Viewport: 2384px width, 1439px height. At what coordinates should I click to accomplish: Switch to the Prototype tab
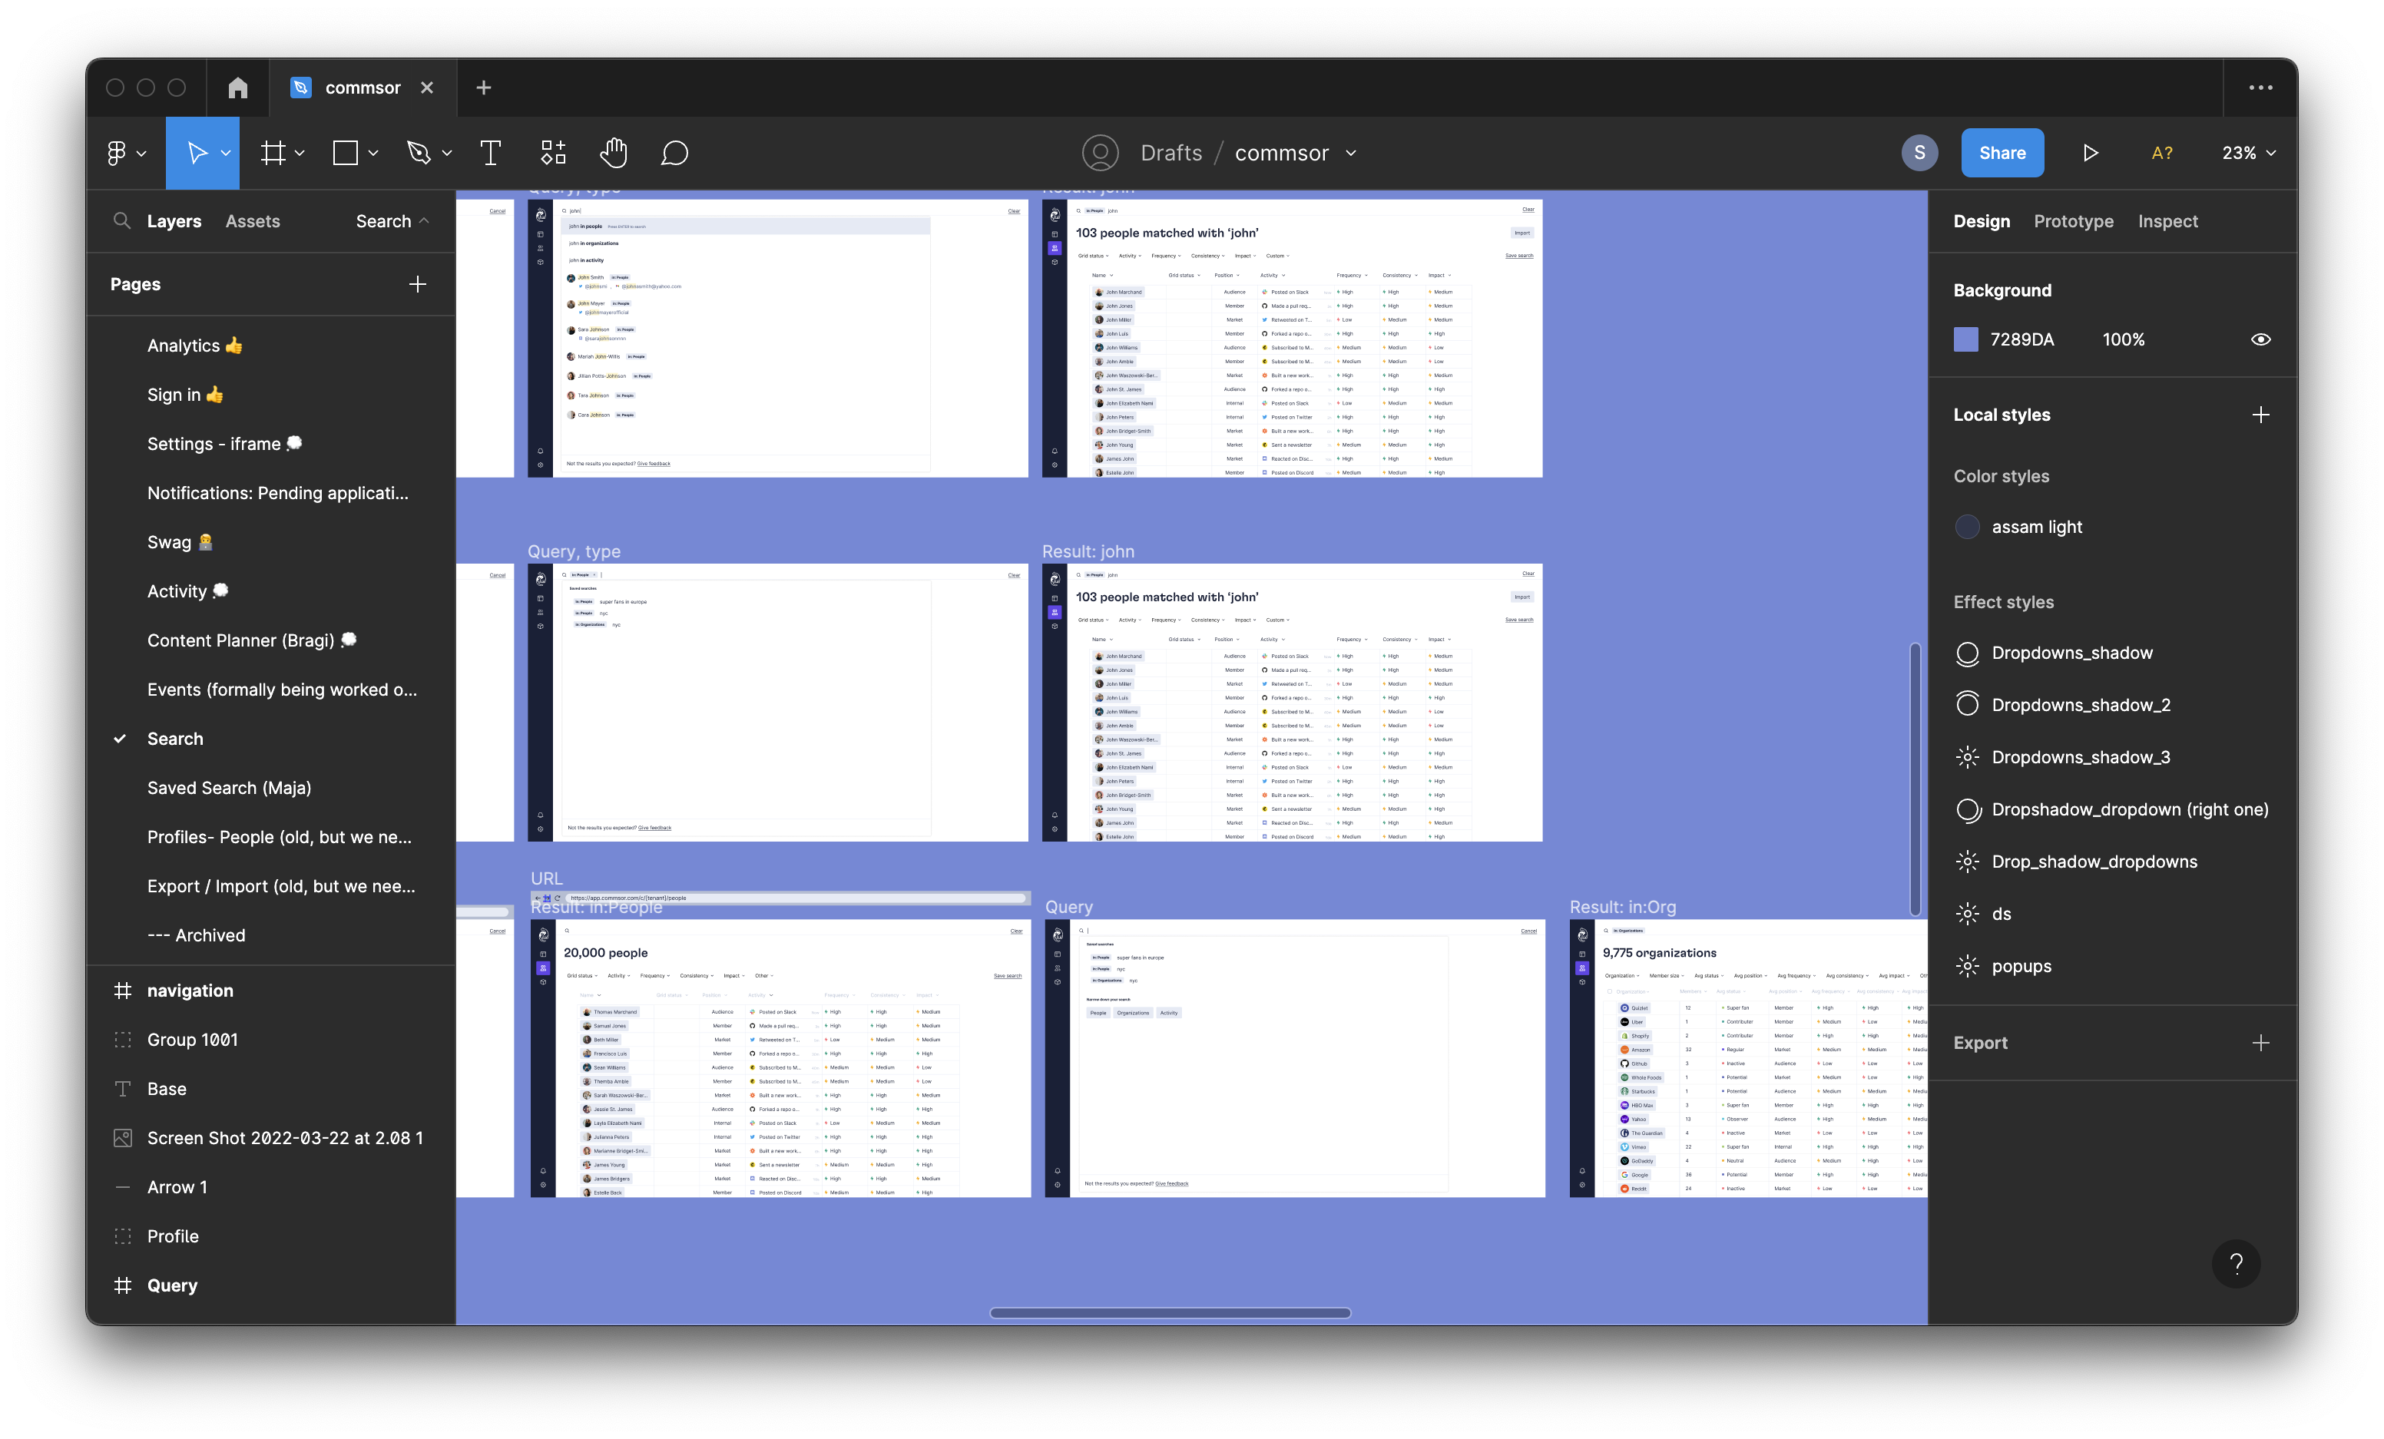2074,221
